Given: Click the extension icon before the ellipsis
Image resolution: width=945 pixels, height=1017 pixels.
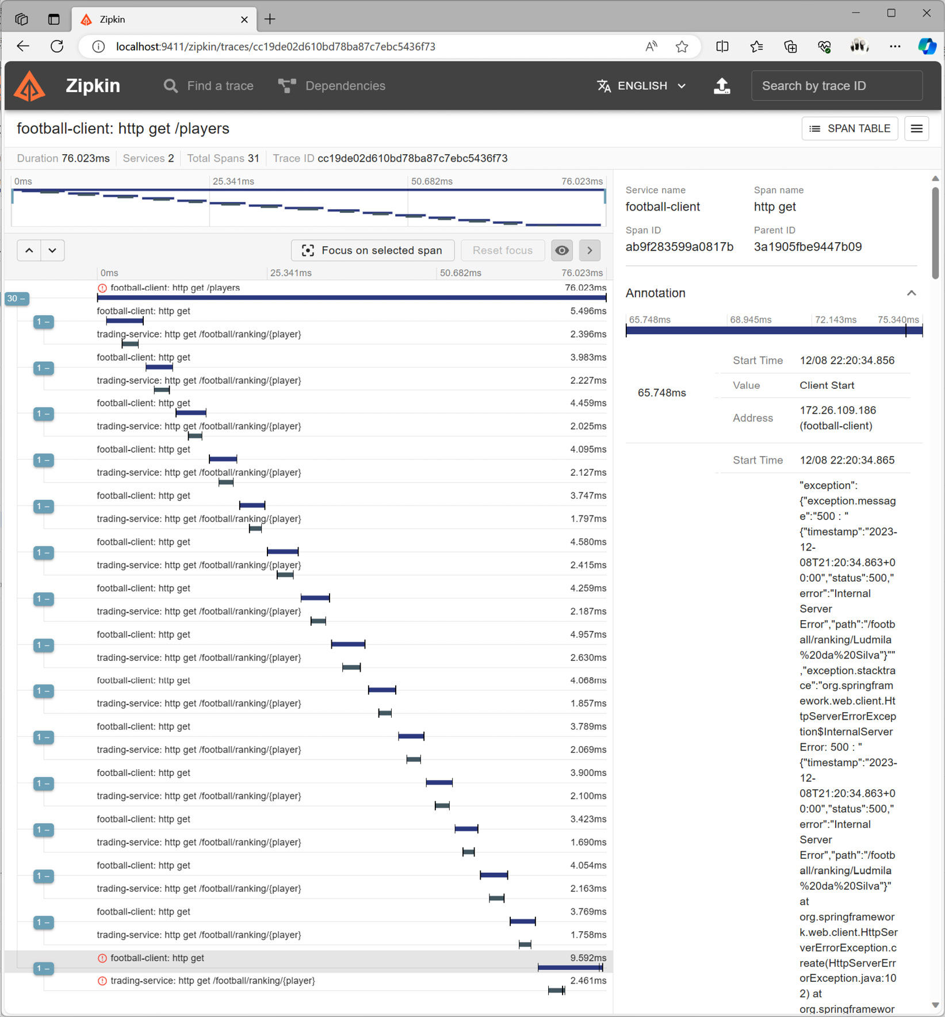Looking at the screenshot, I should [x=859, y=46].
